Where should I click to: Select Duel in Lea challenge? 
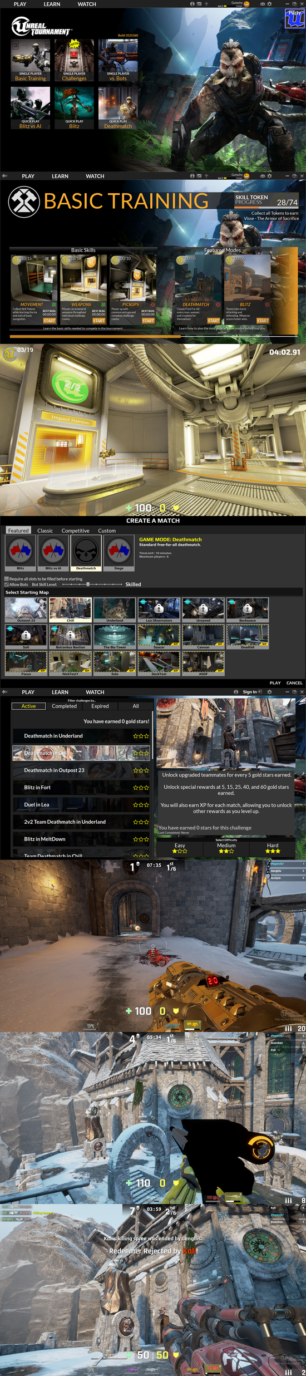pyautogui.click(x=82, y=805)
